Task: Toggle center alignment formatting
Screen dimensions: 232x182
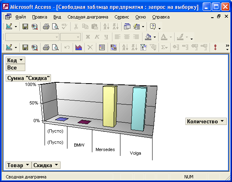Action: (x=127, y=37)
